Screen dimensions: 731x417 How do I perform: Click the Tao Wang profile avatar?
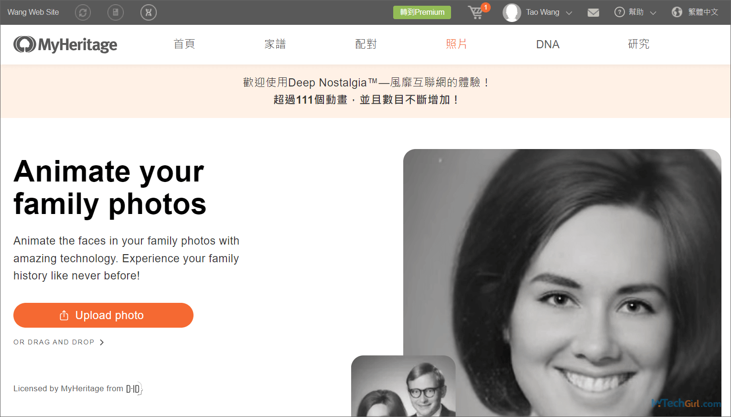[512, 12]
